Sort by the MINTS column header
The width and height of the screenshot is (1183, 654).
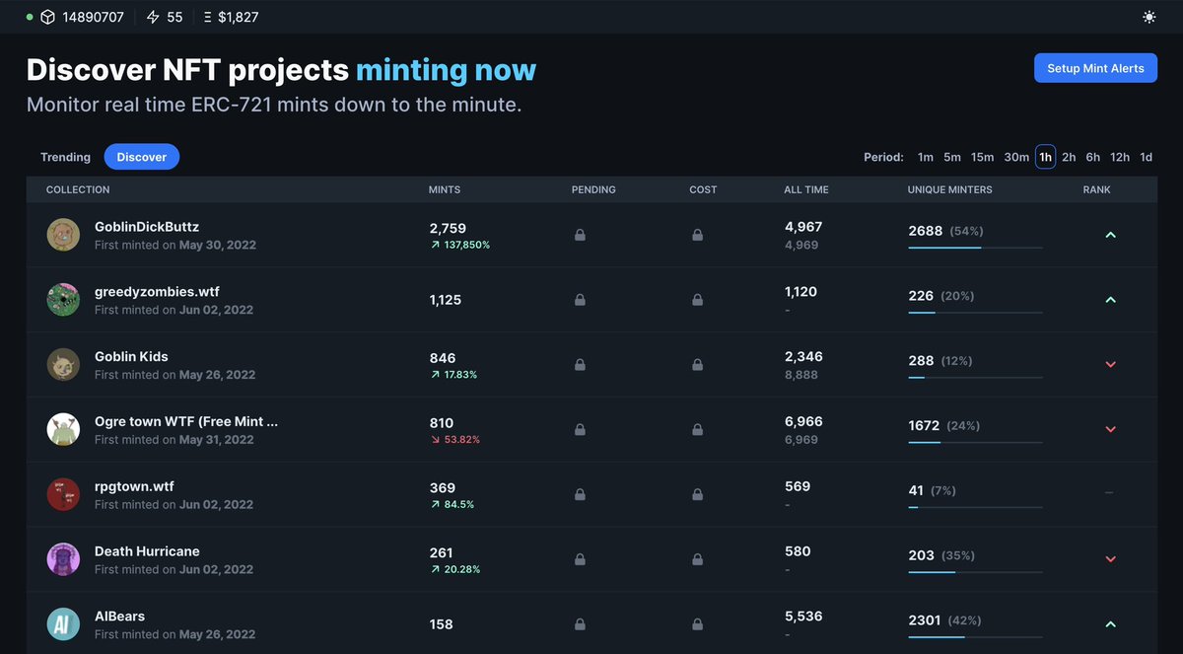445,189
